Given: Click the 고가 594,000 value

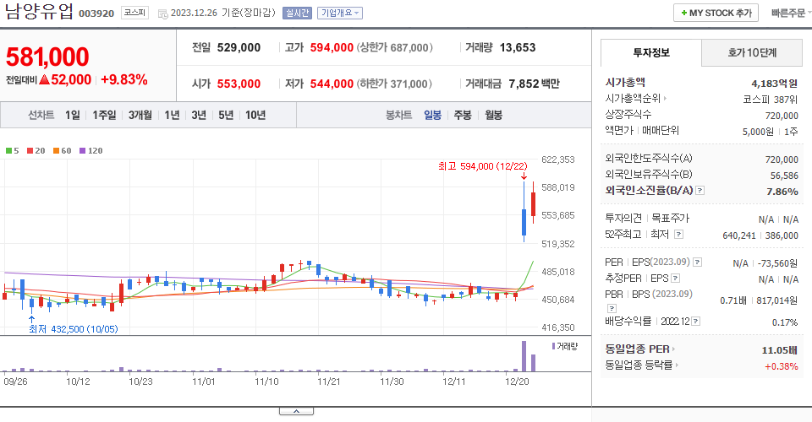Looking at the screenshot, I should point(332,47).
